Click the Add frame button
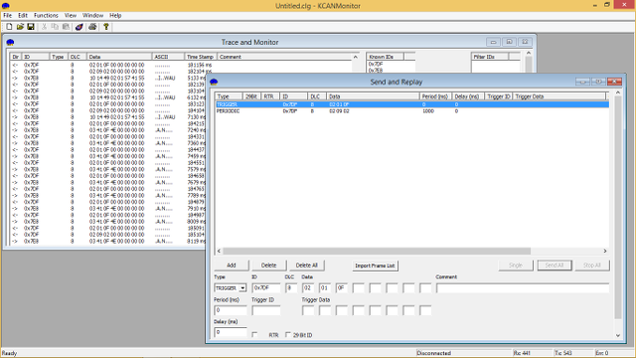636x358 pixels. tap(232, 266)
